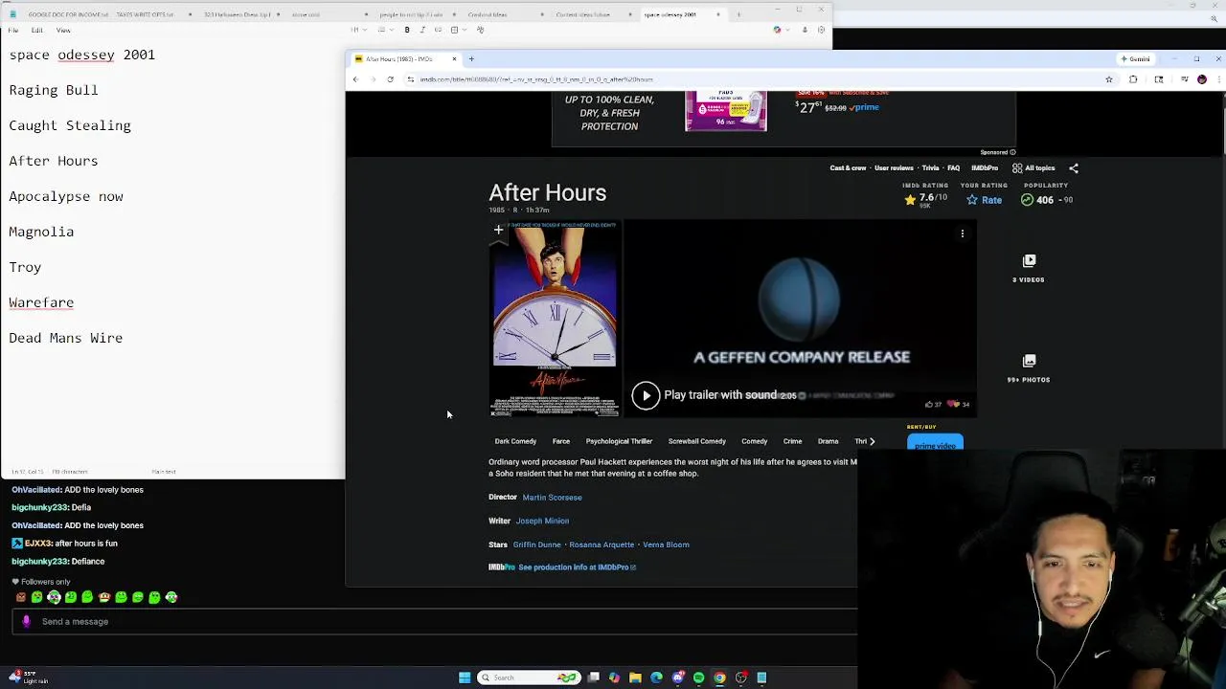Open Notepad Copilot dropdown

782,30
